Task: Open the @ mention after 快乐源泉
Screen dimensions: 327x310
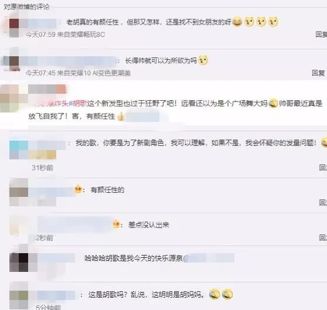Action: point(209,258)
